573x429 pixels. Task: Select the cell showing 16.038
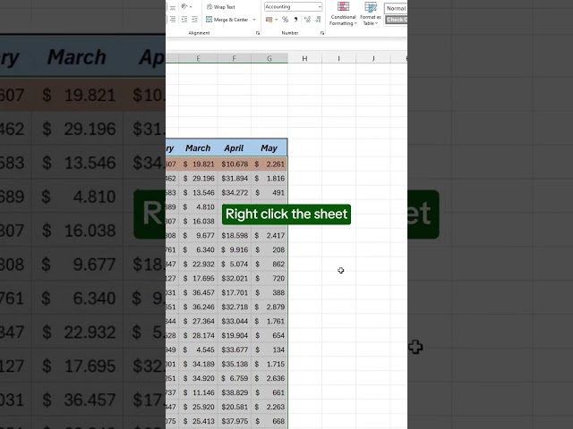pyautogui.click(x=198, y=221)
